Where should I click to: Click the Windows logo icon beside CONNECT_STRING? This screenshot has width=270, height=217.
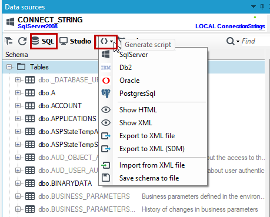pos(10,22)
